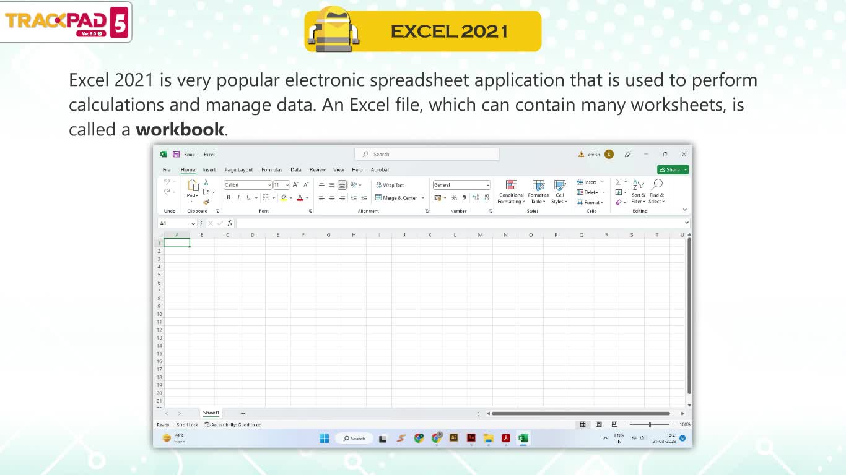This screenshot has height=475, width=846.
Task: Click the Name Box showing A1
Action: tap(177, 223)
